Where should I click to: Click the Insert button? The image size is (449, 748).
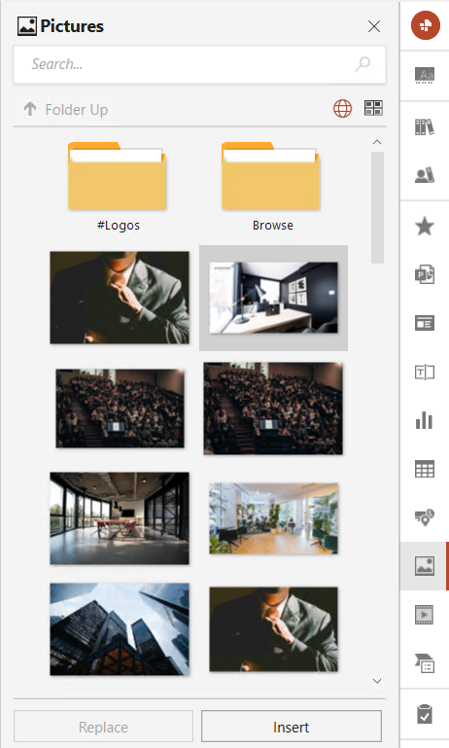[x=292, y=727]
